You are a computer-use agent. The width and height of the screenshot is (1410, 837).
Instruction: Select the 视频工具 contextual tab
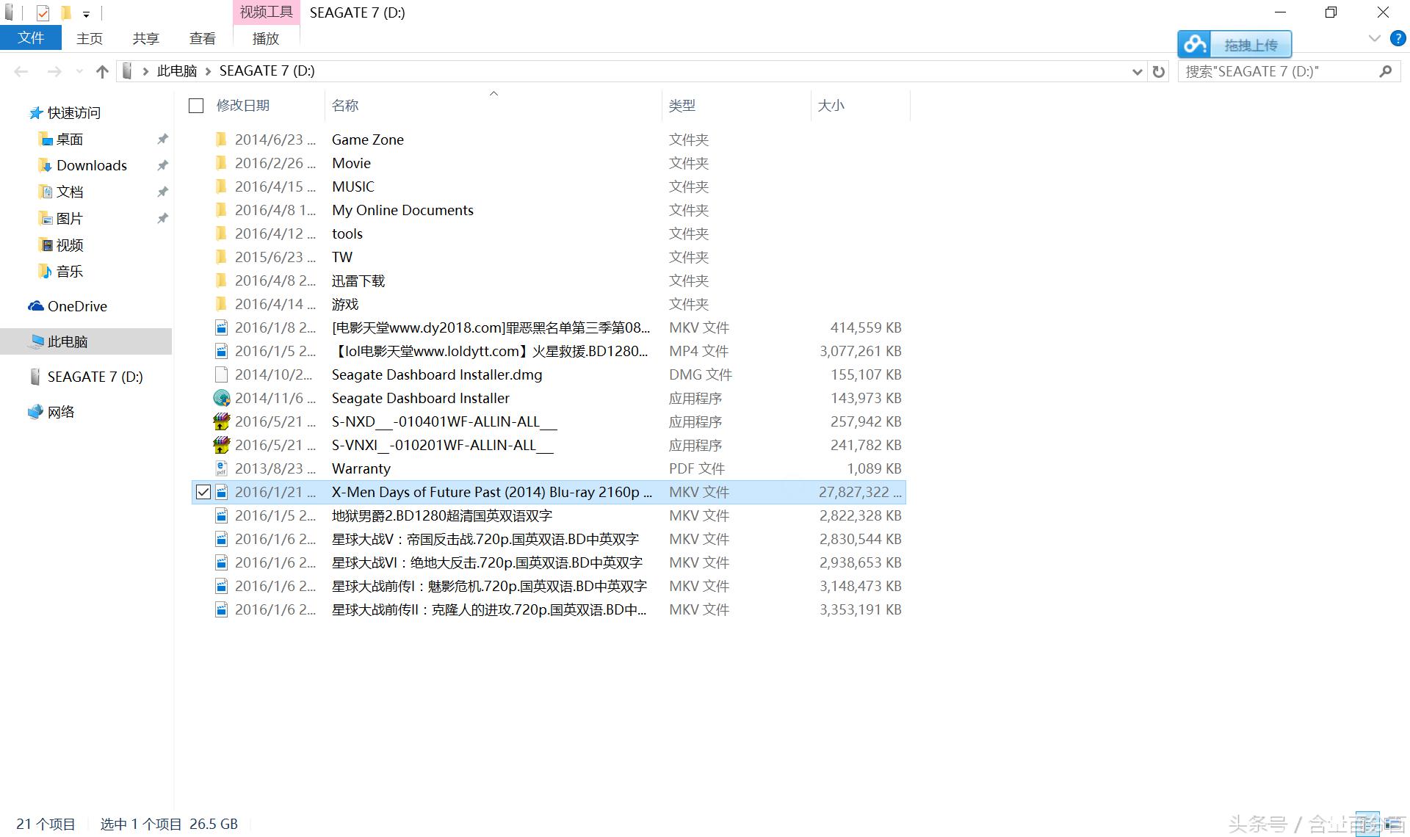(266, 12)
